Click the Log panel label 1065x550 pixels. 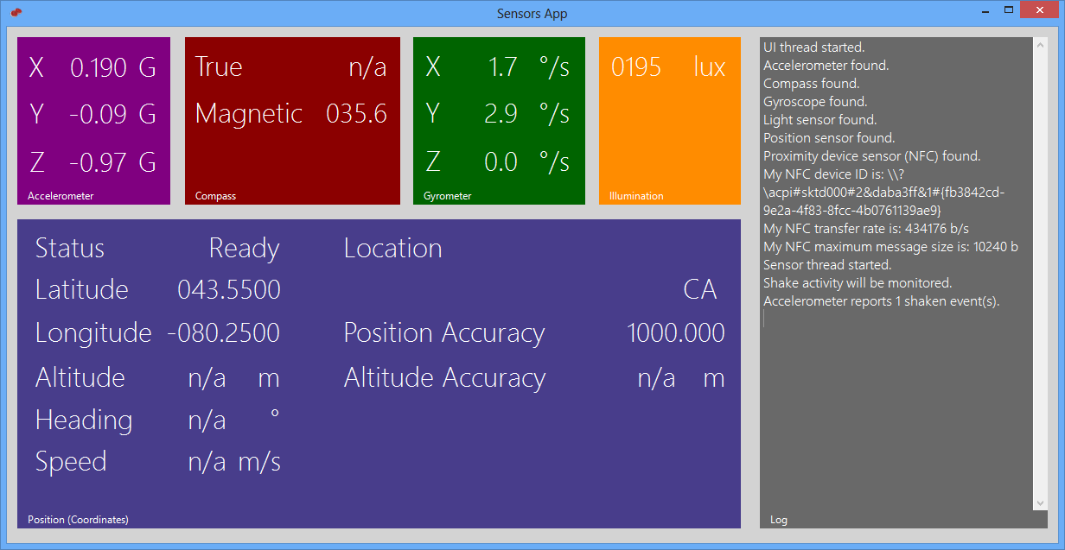tap(779, 521)
